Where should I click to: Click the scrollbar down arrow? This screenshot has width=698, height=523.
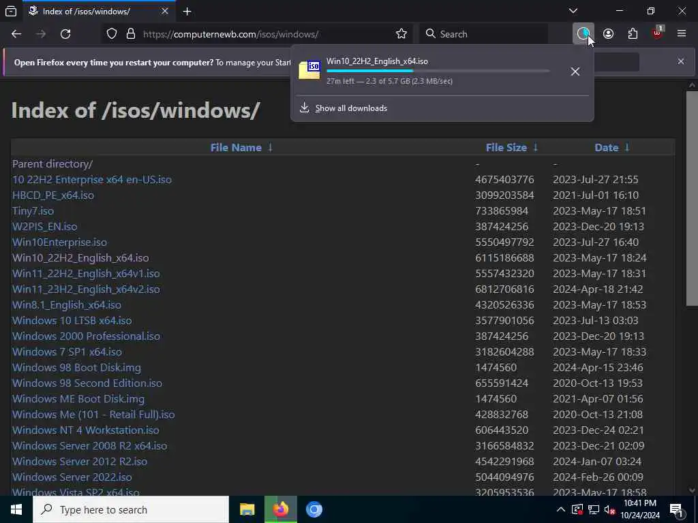(x=692, y=490)
